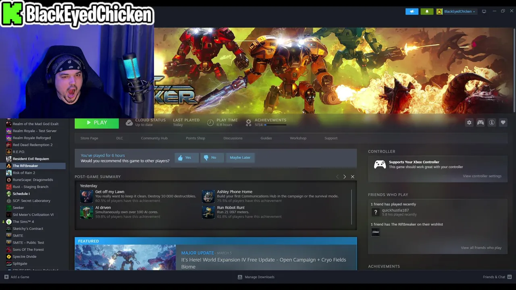Go to previous post-game summary arrow
The image size is (516, 290).
click(x=337, y=177)
